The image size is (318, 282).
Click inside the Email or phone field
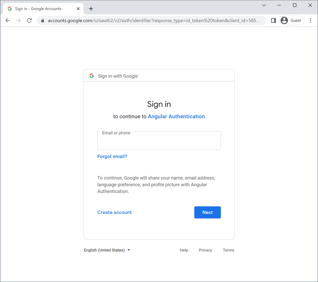click(x=159, y=142)
